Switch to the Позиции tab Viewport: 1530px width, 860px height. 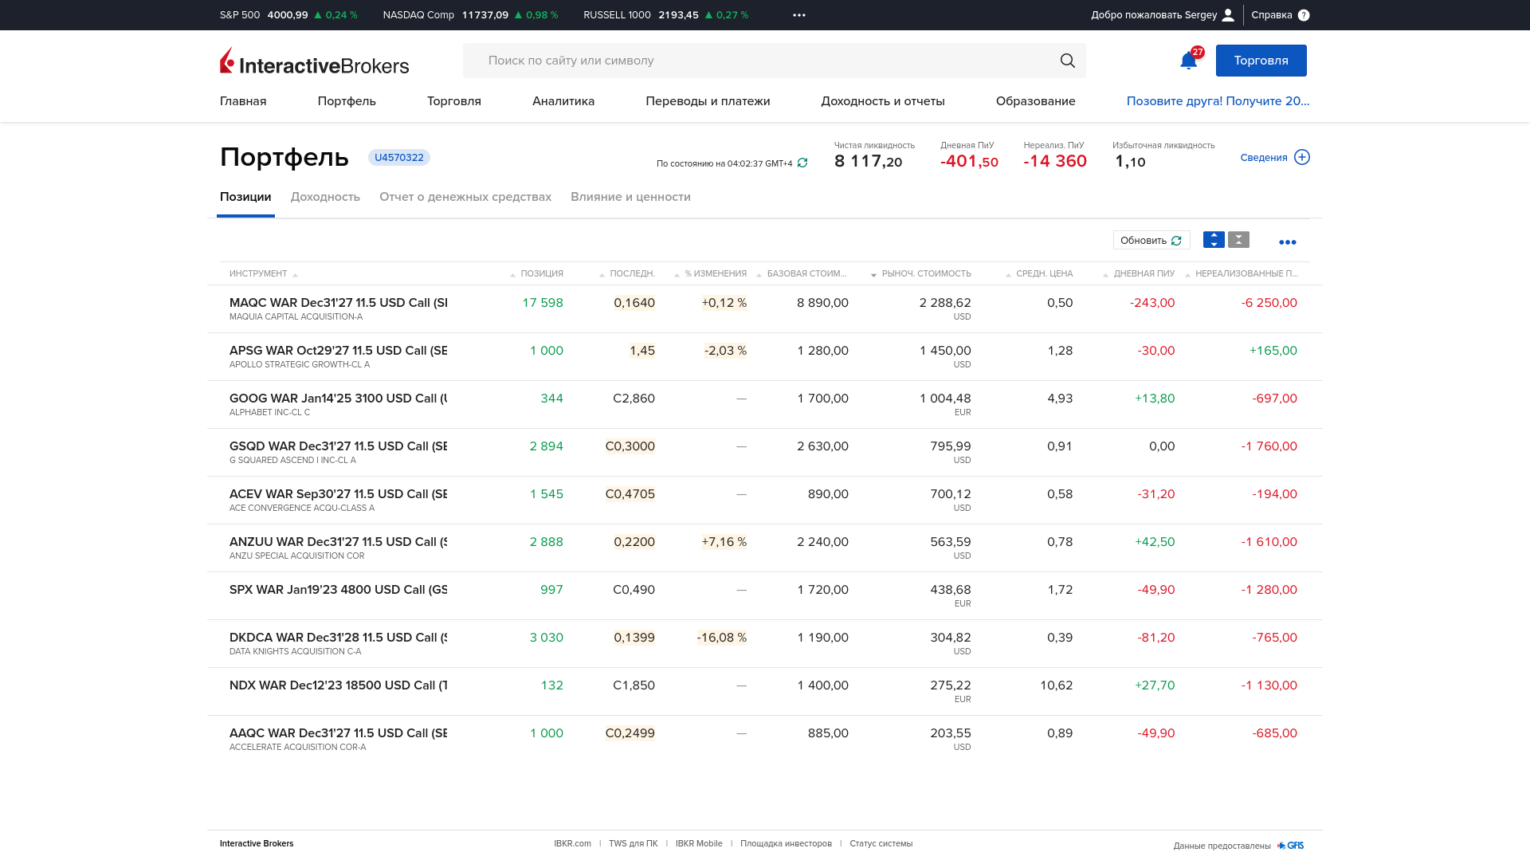(x=245, y=197)
